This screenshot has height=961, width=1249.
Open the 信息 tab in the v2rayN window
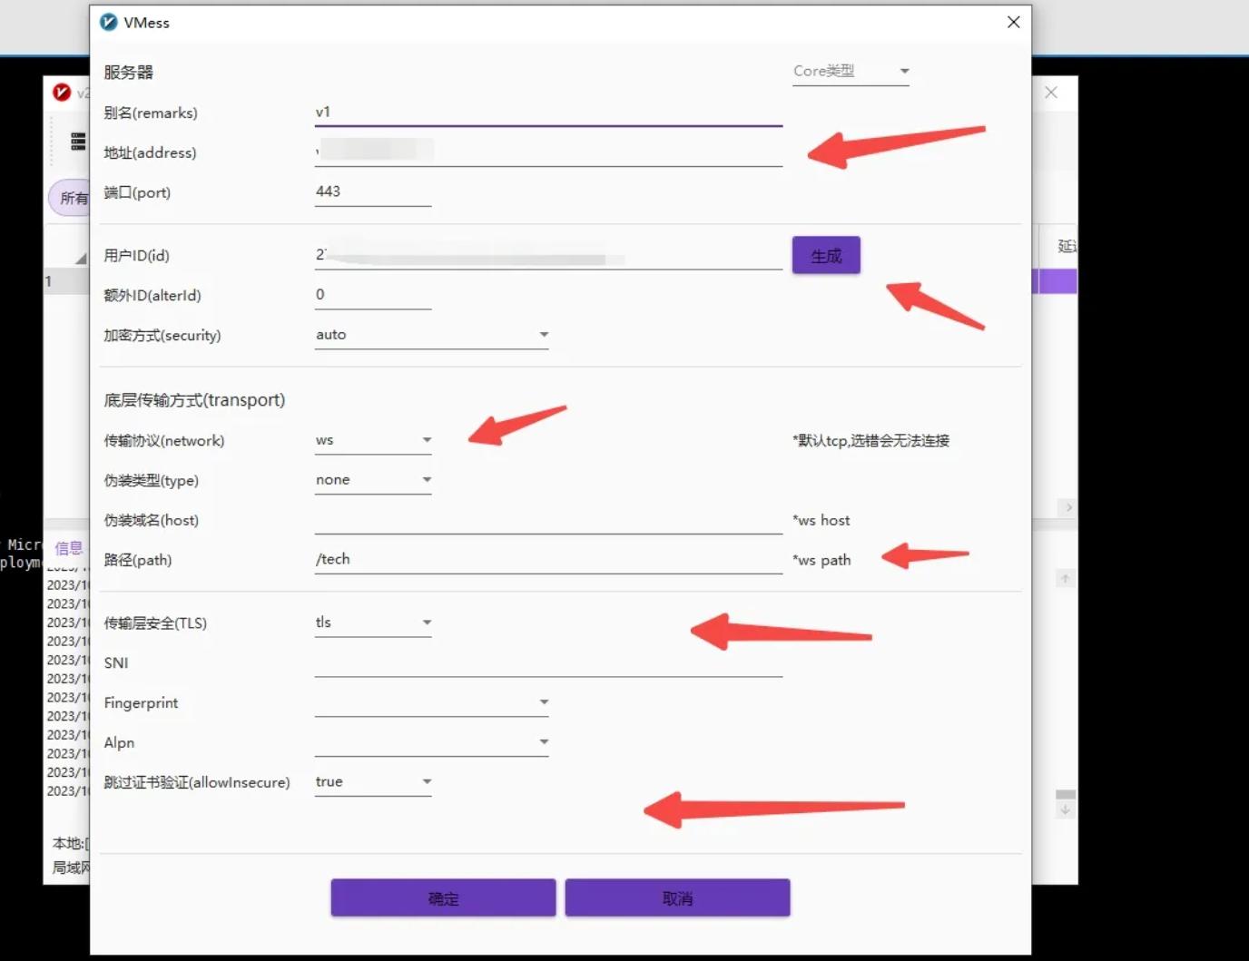[x=68, y=548]
